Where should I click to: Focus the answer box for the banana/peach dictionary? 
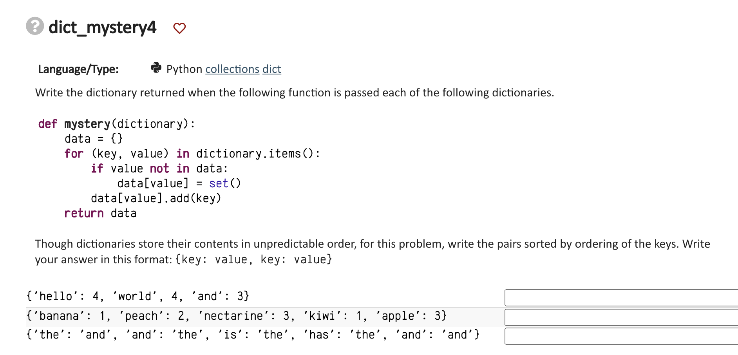pos(621,317)
